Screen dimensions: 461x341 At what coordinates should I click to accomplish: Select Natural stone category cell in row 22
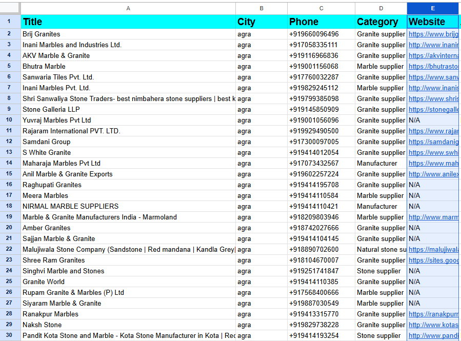click(381, 249)
